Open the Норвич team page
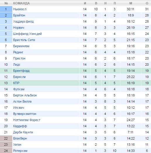The width and height of the screenshot is (151, 153). (x=19, y=28)
